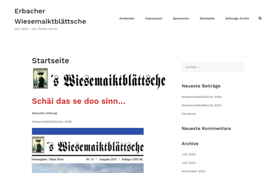Open the November 2022 archive link
278x173 pixels.
point(193,171)
